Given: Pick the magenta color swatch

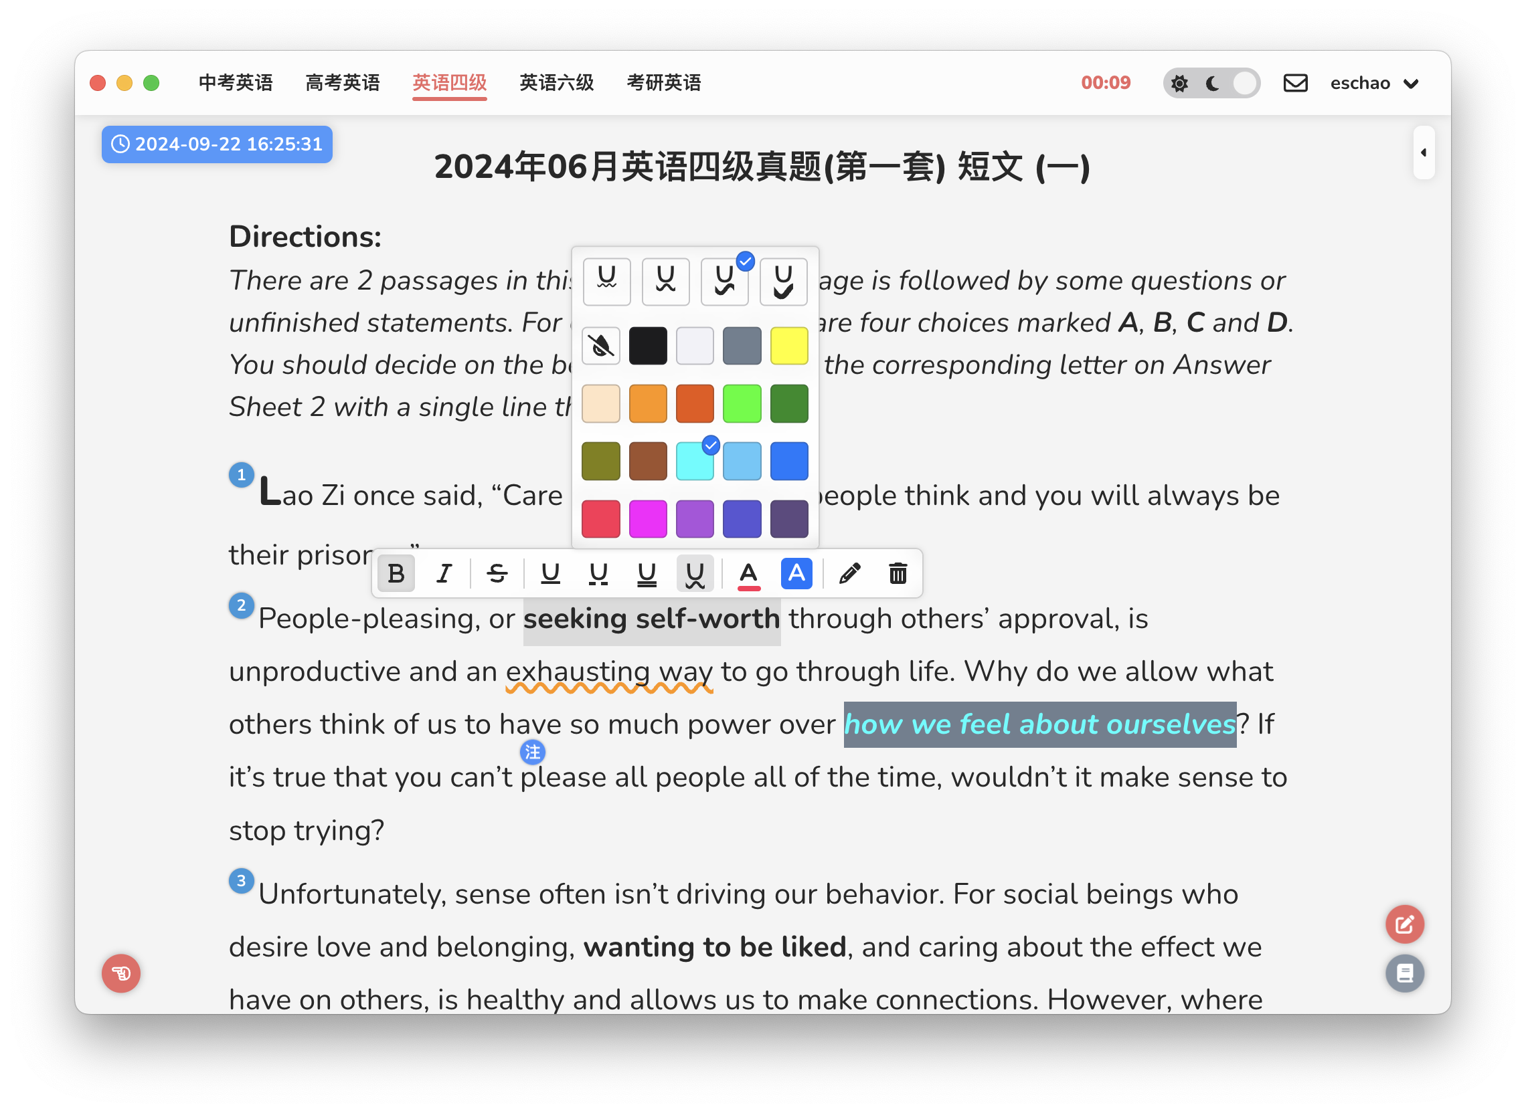Looking at the screenshot, I should [x=648, y=519].
